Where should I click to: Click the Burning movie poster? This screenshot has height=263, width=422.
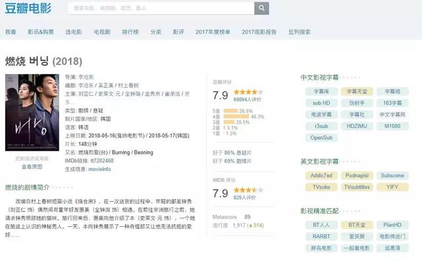(x=32, y=112)
